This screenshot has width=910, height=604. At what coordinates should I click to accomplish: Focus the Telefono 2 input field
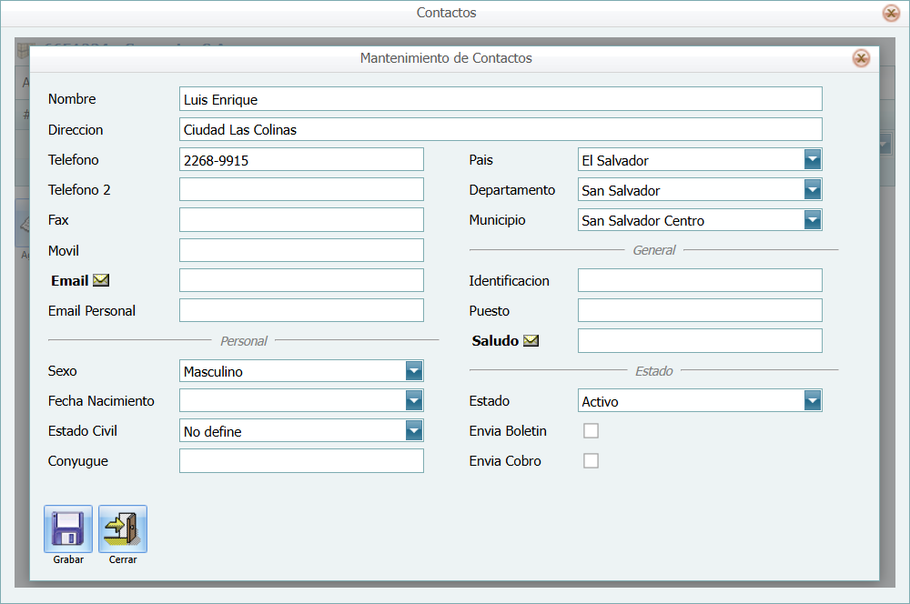301,190
